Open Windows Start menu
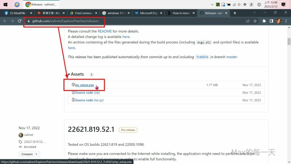Screen dimensions: 291x164 pyautogui.click(x=5, y=5)
